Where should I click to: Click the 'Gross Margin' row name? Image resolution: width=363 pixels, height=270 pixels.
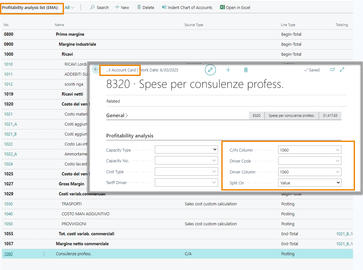72,184
